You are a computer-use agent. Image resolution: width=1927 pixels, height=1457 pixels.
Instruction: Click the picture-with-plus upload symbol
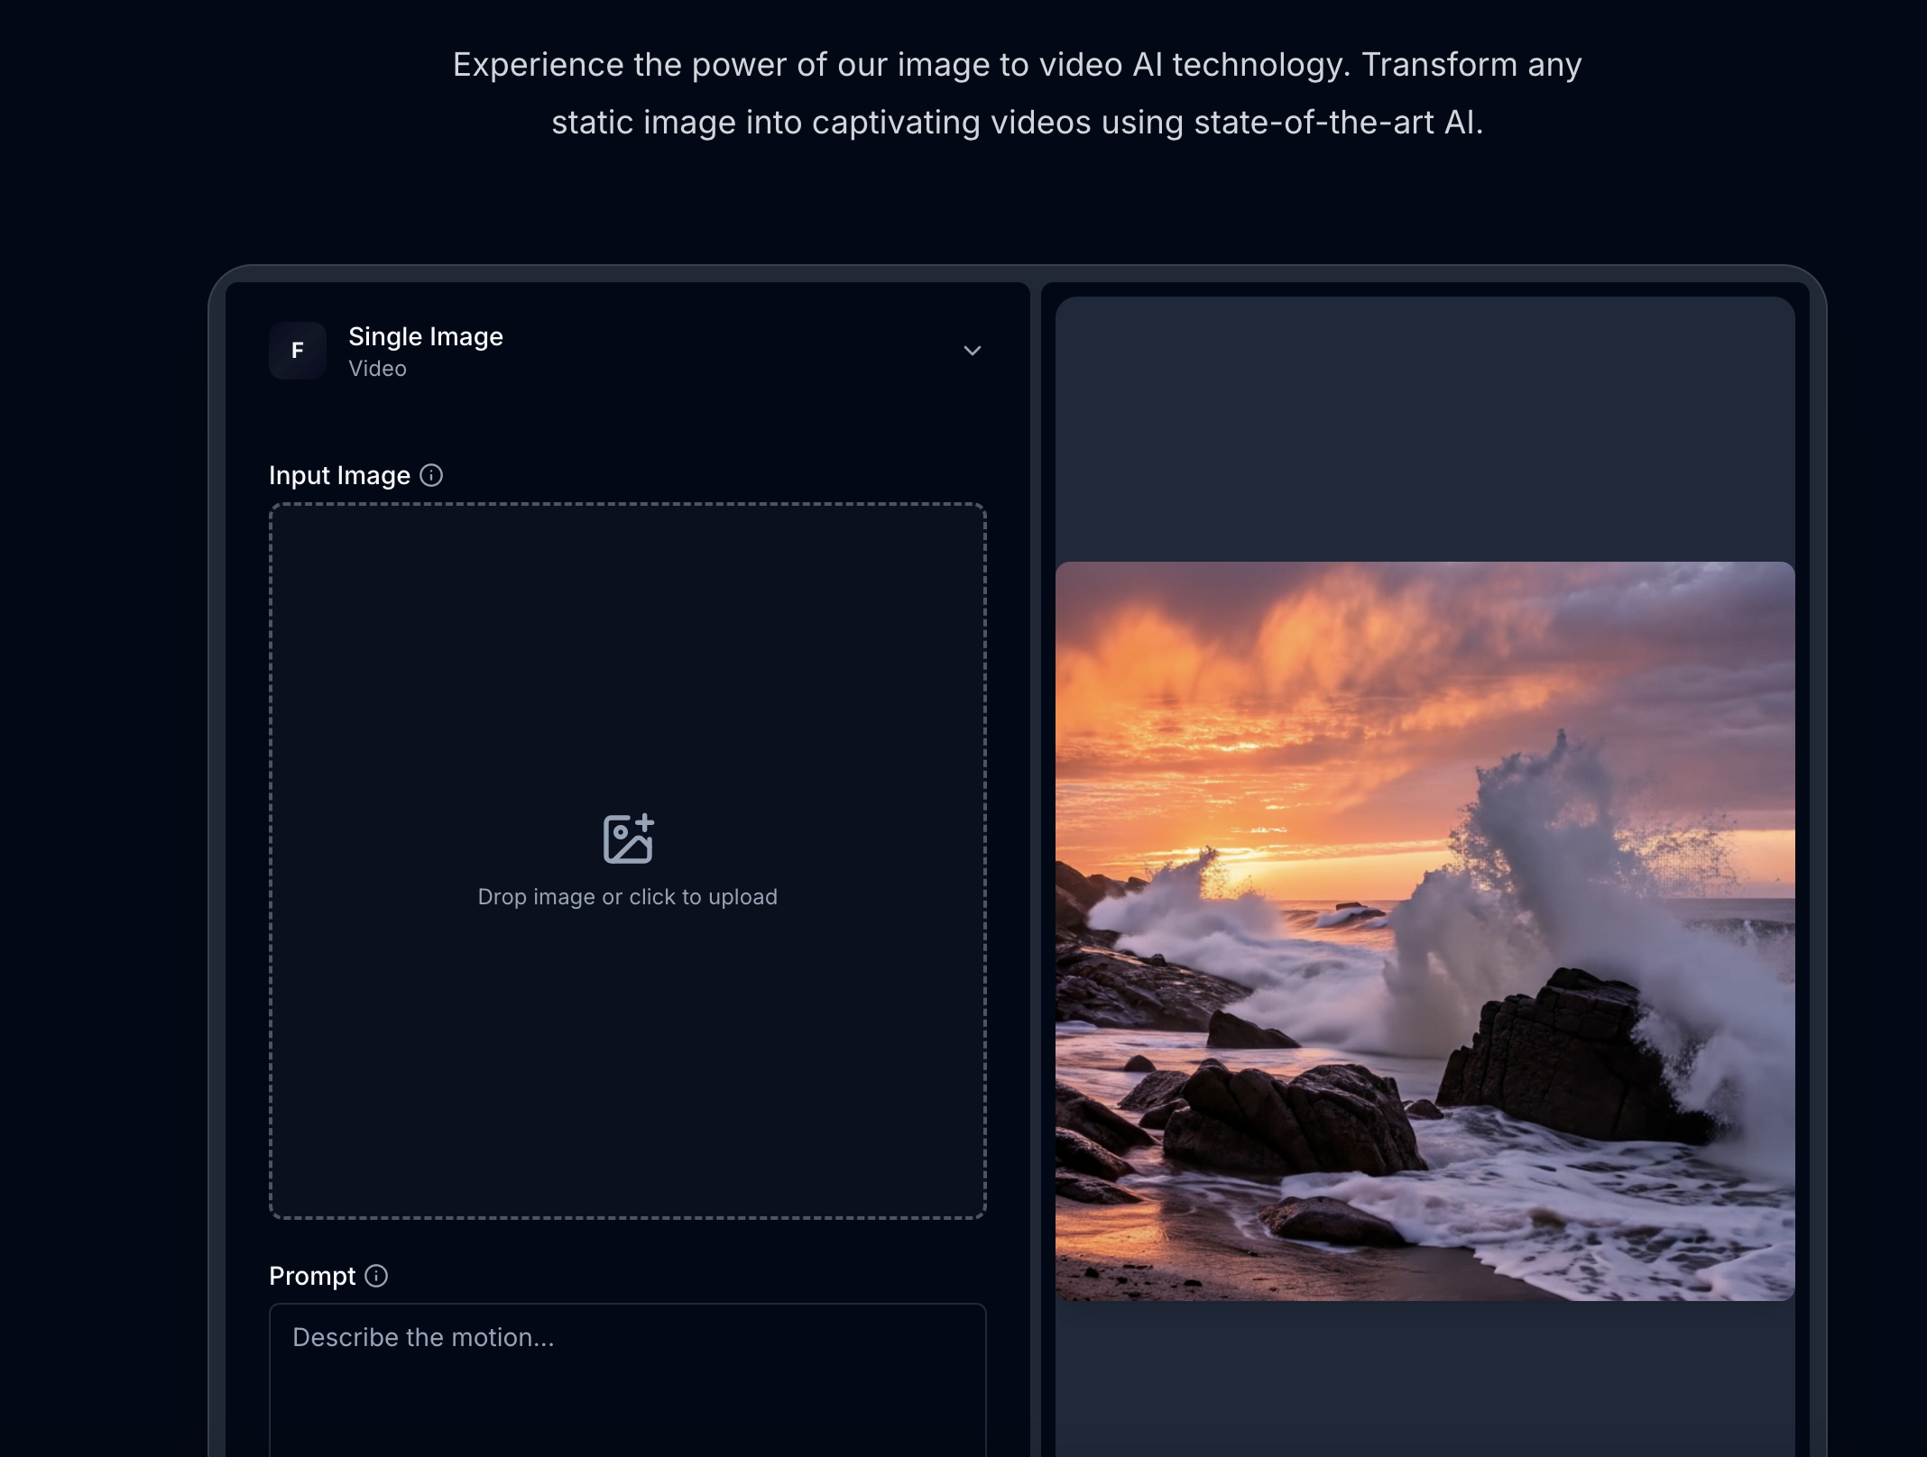click(x=630, y=837)
